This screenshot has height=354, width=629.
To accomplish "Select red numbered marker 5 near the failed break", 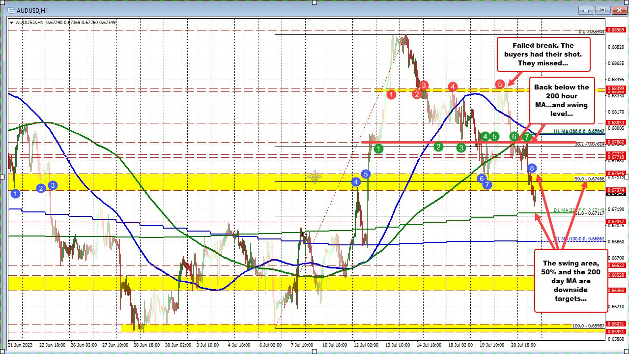I will point(499,84).
